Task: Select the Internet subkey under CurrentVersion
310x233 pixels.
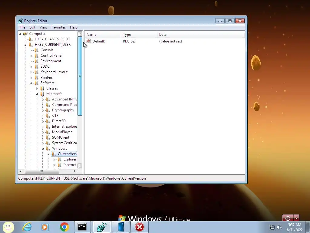Action: pyautogui.click(x=70, y=165)
